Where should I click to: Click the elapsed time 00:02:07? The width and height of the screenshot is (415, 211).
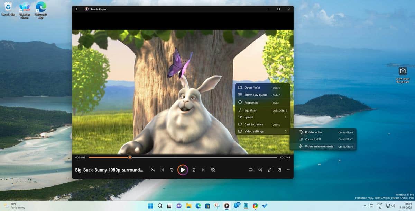80,158
